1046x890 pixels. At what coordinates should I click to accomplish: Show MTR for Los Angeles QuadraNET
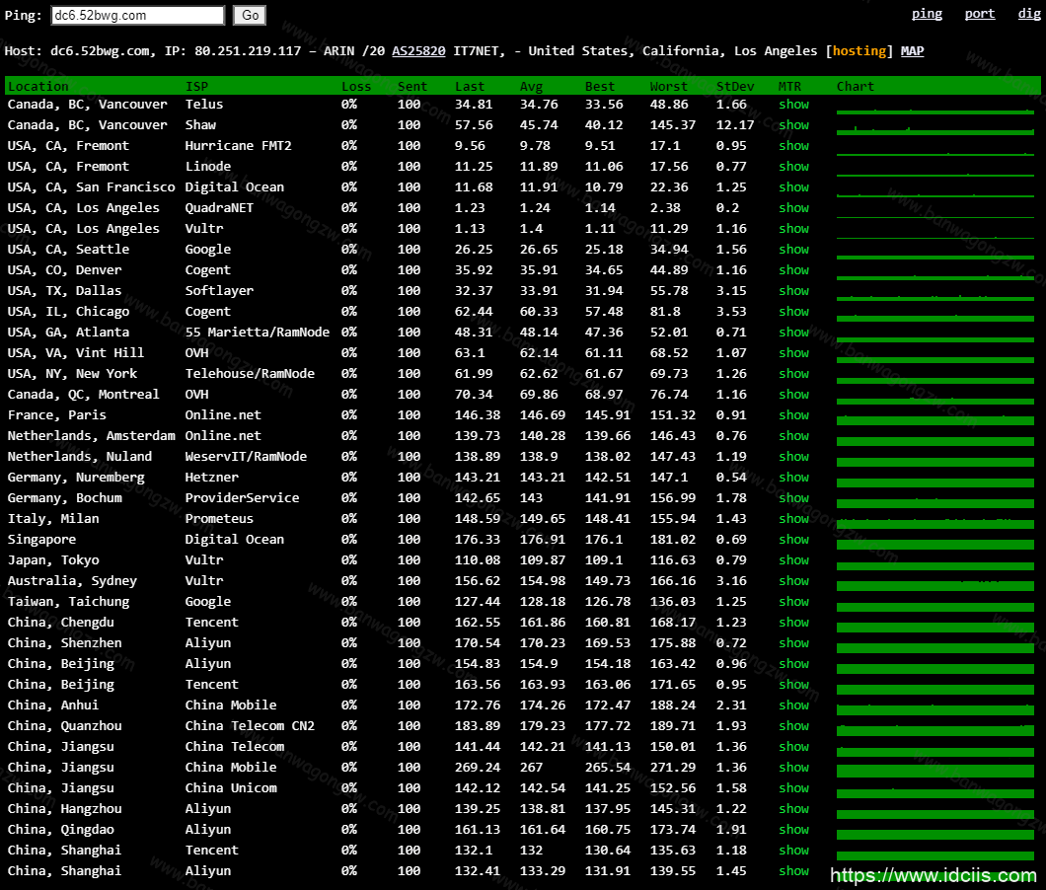click(793, 208)
